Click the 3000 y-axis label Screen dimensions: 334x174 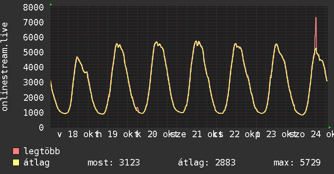click(x=34, y=83)
